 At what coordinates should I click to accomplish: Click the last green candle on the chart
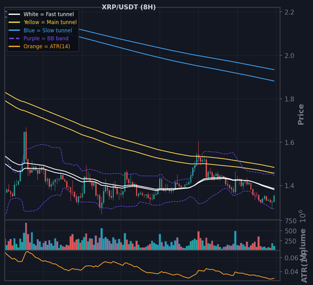pos(274,198)
